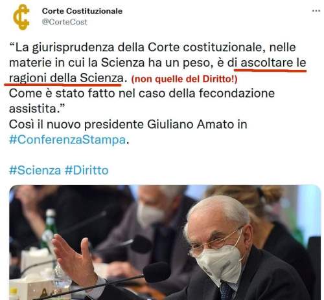Screen dimensions: 324x300
Task: Click the underlined words 'ragioni della Scienza'
Action: 66,78
